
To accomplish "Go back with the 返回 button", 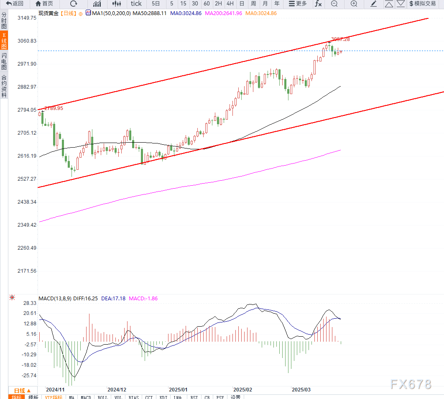I will (x=15, y=4).
